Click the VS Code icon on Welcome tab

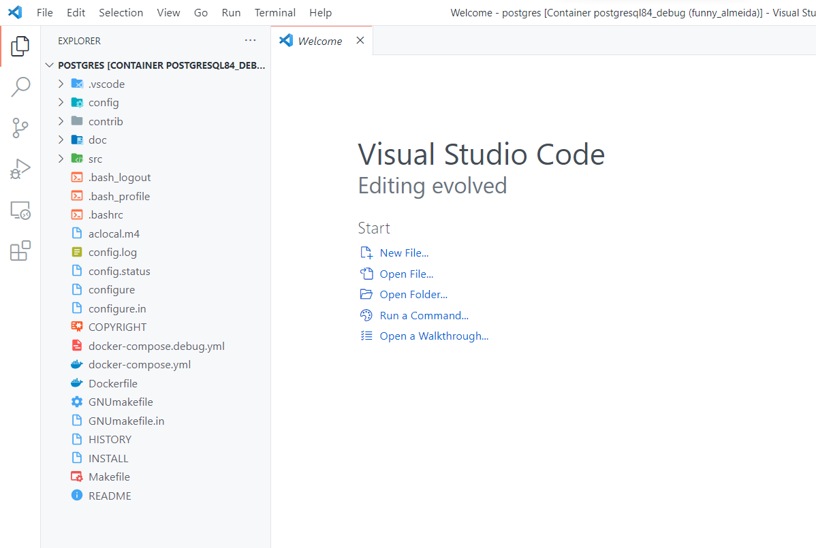tap(286, 41)
